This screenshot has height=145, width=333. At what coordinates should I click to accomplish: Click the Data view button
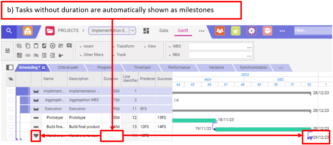[x=164, y=31]
